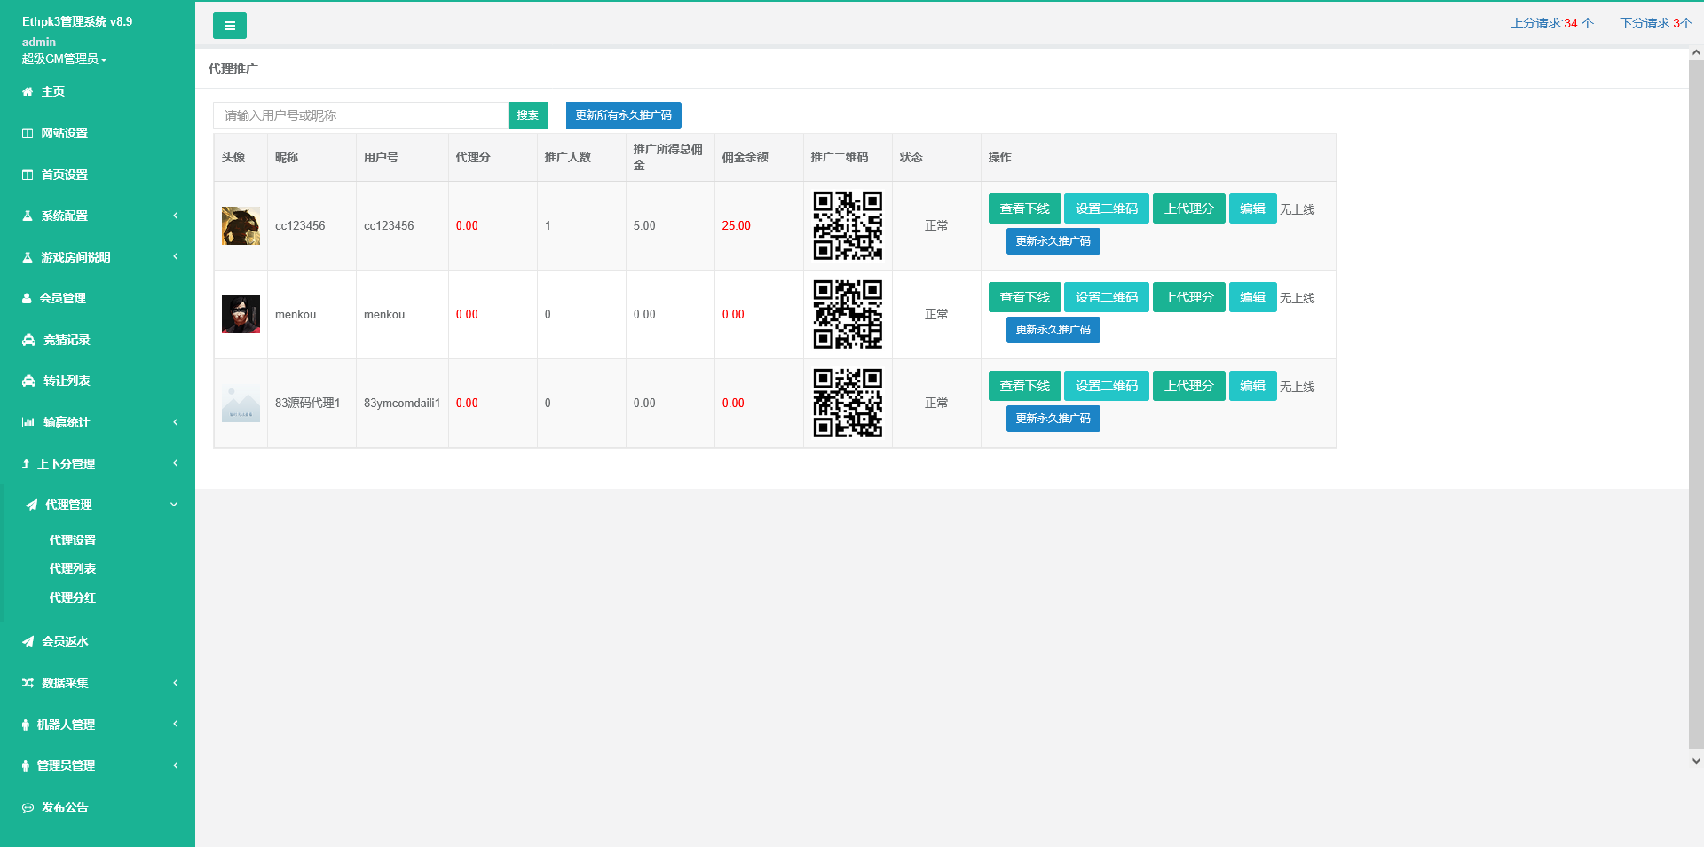Click 查看下线 for user menkou
This screenshot has height=847, width=1704.
point(1024,297)
